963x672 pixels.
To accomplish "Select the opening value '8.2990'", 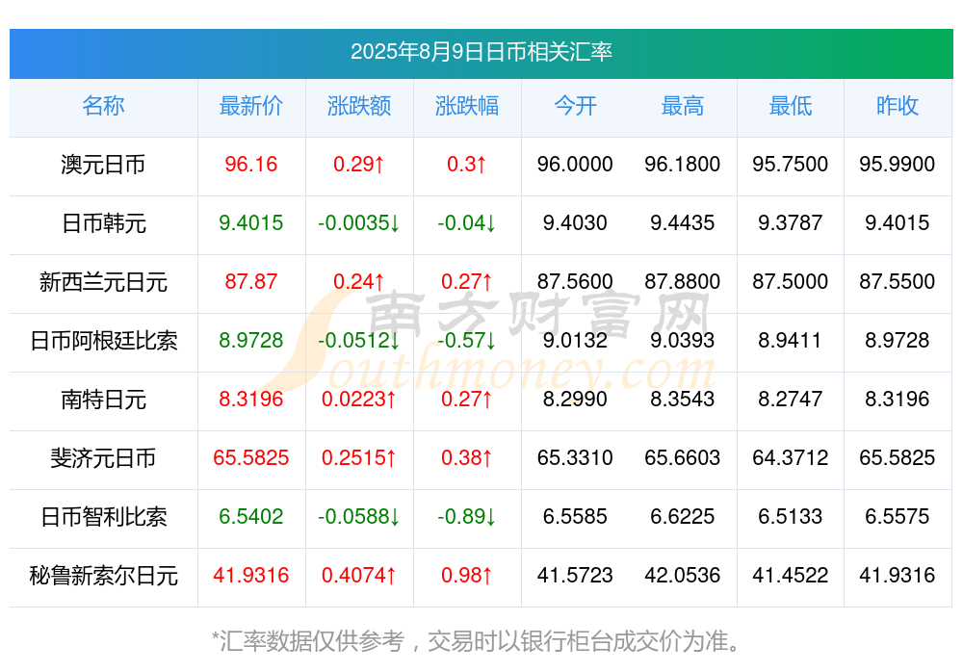I will [575, 399].
